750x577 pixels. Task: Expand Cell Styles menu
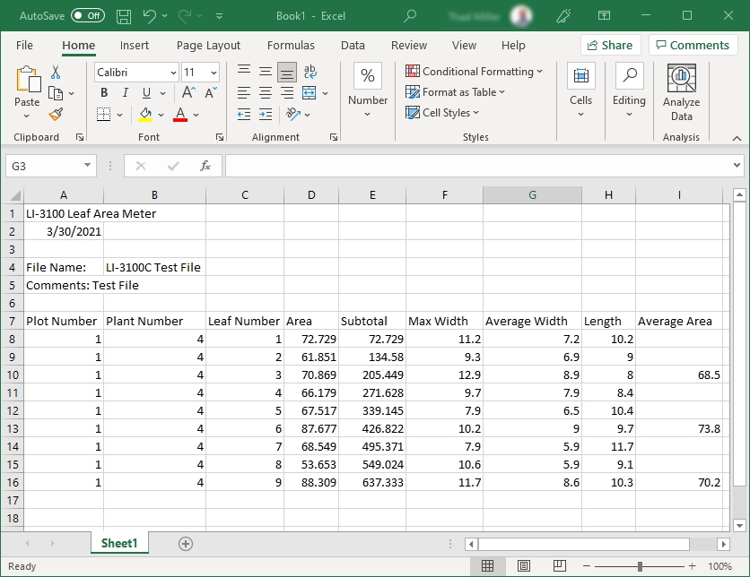(442, 113)
